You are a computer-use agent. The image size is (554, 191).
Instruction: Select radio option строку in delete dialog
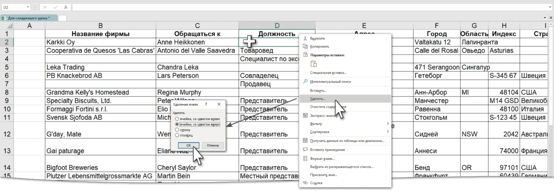pos(177,130)
